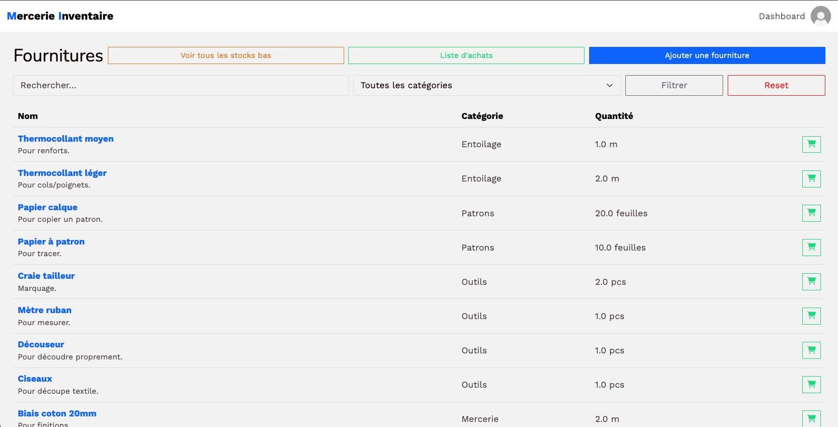Open the user avatar profile icon
The width and height of the screenshot is (838, 427).
820,16
